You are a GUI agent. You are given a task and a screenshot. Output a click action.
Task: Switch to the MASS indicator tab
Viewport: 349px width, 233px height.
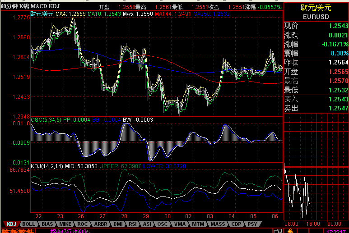(x=218, y=224)
